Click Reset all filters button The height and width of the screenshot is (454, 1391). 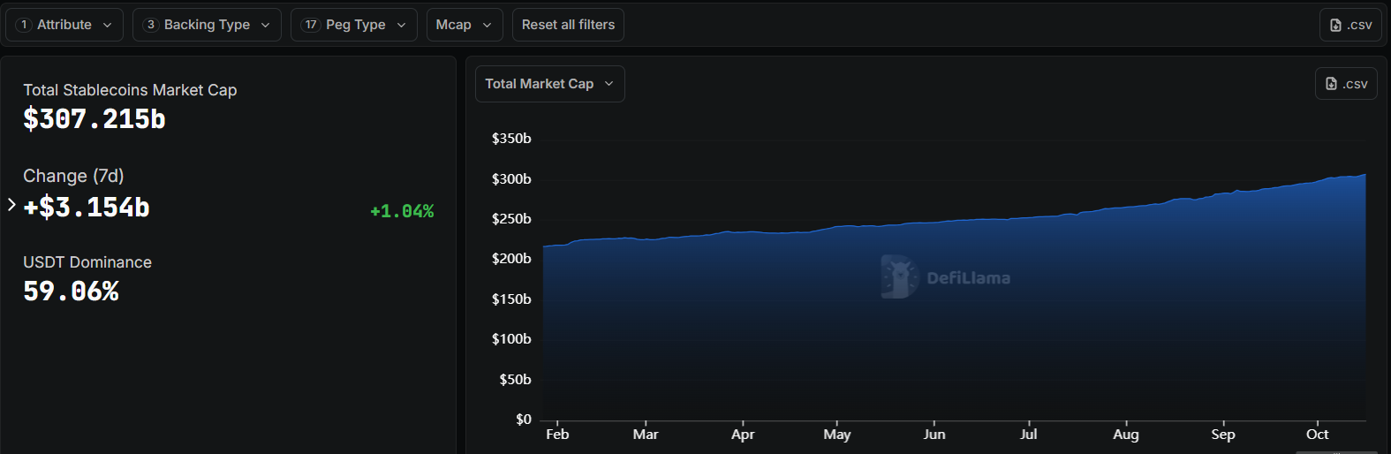pyautogui.click(x=568, y=25)
